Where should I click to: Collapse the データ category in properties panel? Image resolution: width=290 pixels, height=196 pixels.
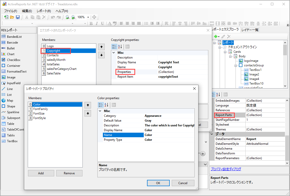212,134
